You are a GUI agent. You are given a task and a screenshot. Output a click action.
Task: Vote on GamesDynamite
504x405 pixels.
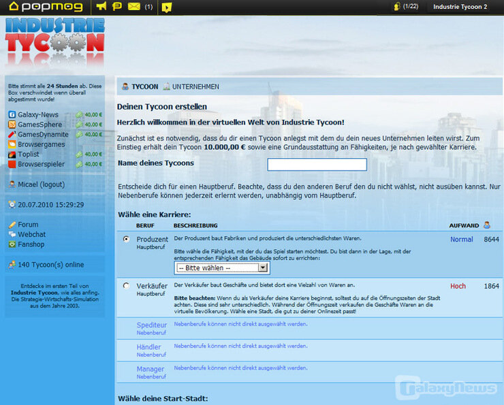pos(43,135)
